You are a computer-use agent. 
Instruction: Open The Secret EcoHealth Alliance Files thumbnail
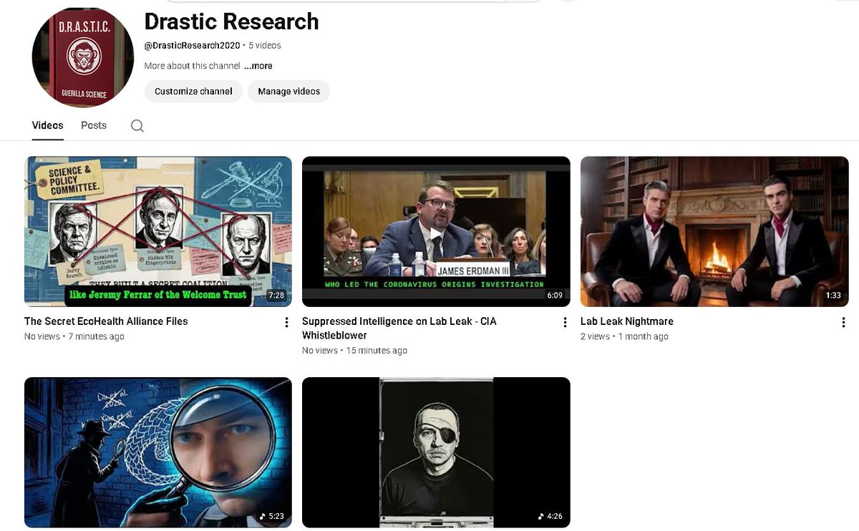point(158,232)
